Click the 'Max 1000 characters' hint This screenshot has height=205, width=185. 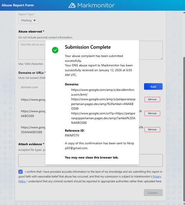[31, 64]
